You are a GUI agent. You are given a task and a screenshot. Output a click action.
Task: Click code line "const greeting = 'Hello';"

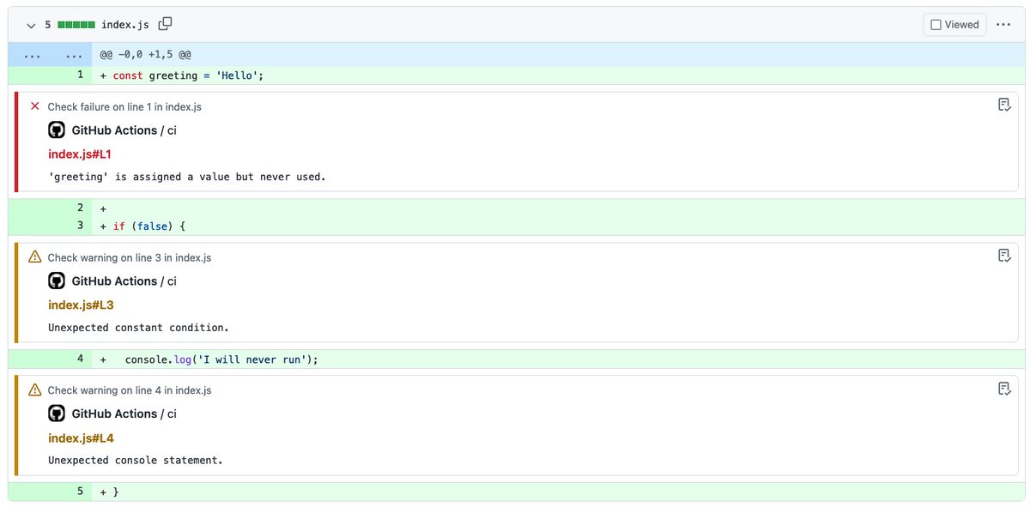point(188,75)
